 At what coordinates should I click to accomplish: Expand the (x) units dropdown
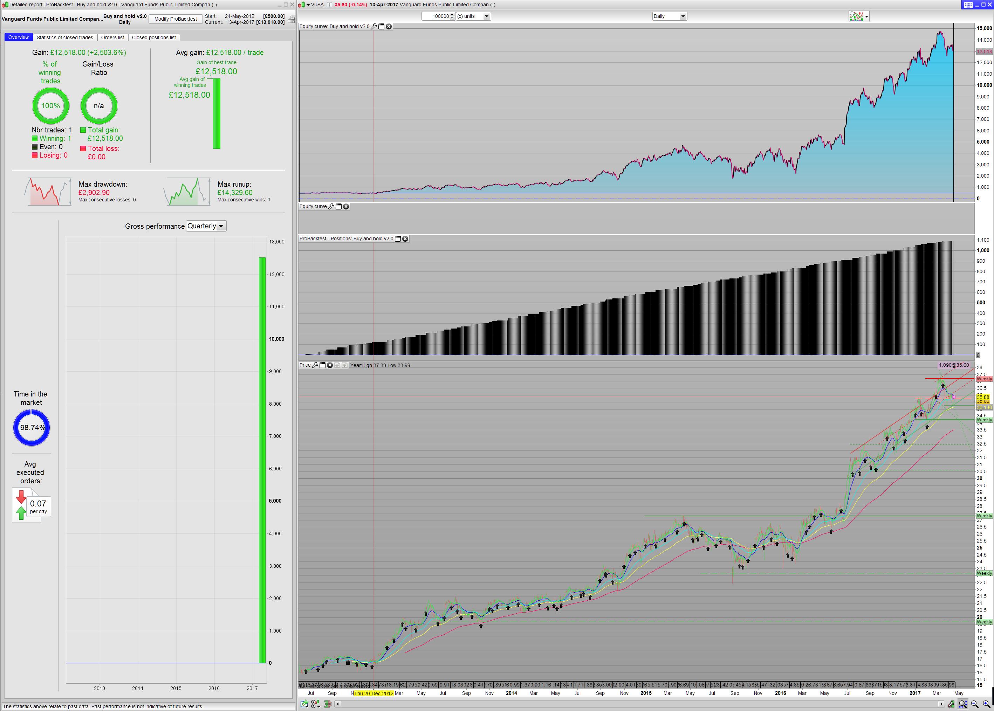pos(486,16)
